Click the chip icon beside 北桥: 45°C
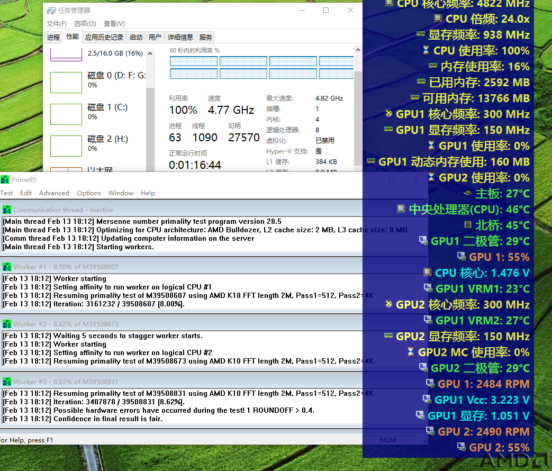The width and height of the screenshot is (552, 471). coord(467,224)
